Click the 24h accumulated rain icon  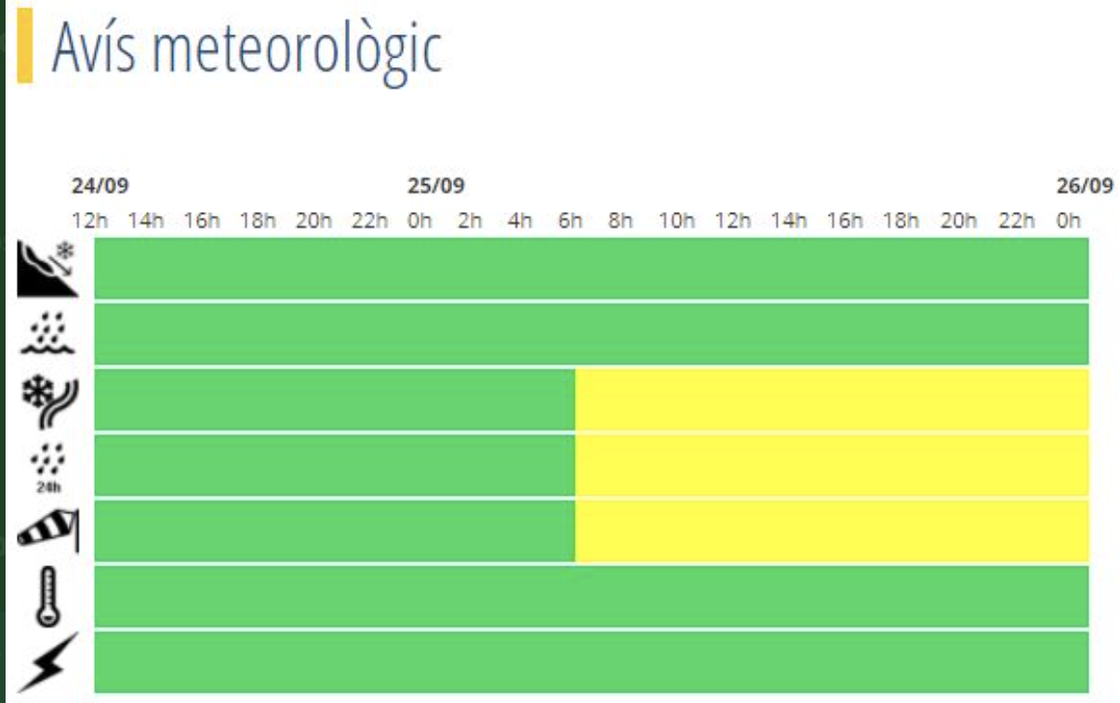[x=47, y=465]
